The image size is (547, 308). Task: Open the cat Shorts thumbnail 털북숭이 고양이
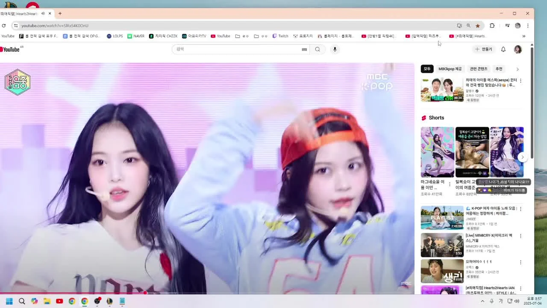pyautogui.click(x=472, y=152)
